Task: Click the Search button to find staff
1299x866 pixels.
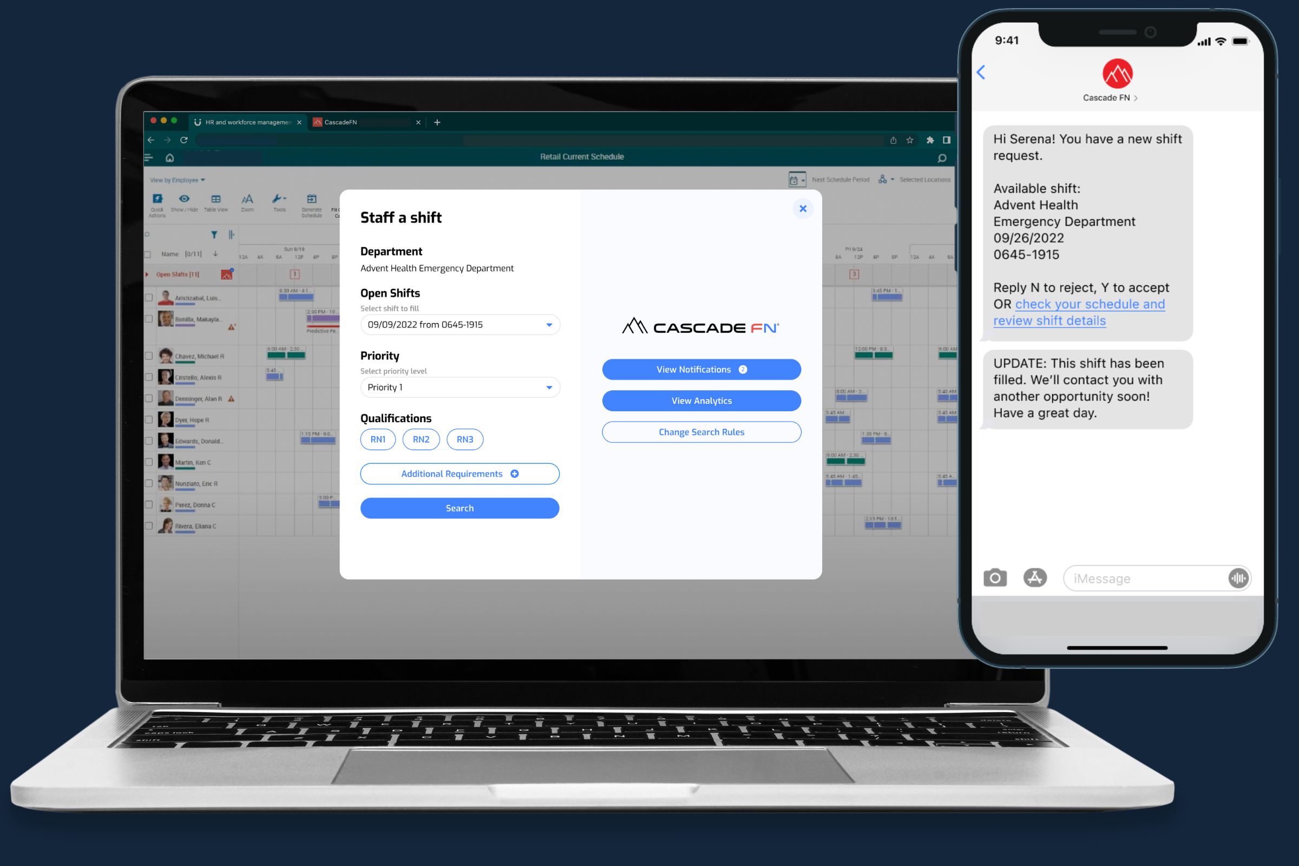Action: tap(459, 508)
